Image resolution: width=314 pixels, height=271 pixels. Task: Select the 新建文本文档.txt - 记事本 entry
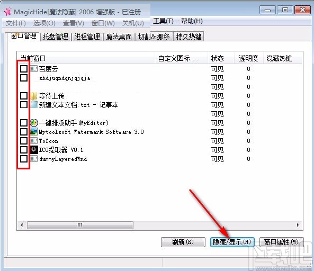[78, 105]
